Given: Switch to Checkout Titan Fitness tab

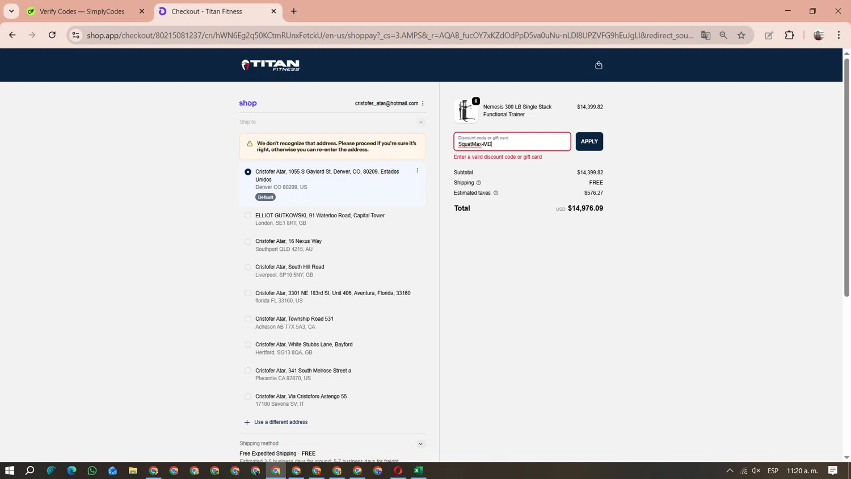Looking at the screenshot, I should pos(218,11).
